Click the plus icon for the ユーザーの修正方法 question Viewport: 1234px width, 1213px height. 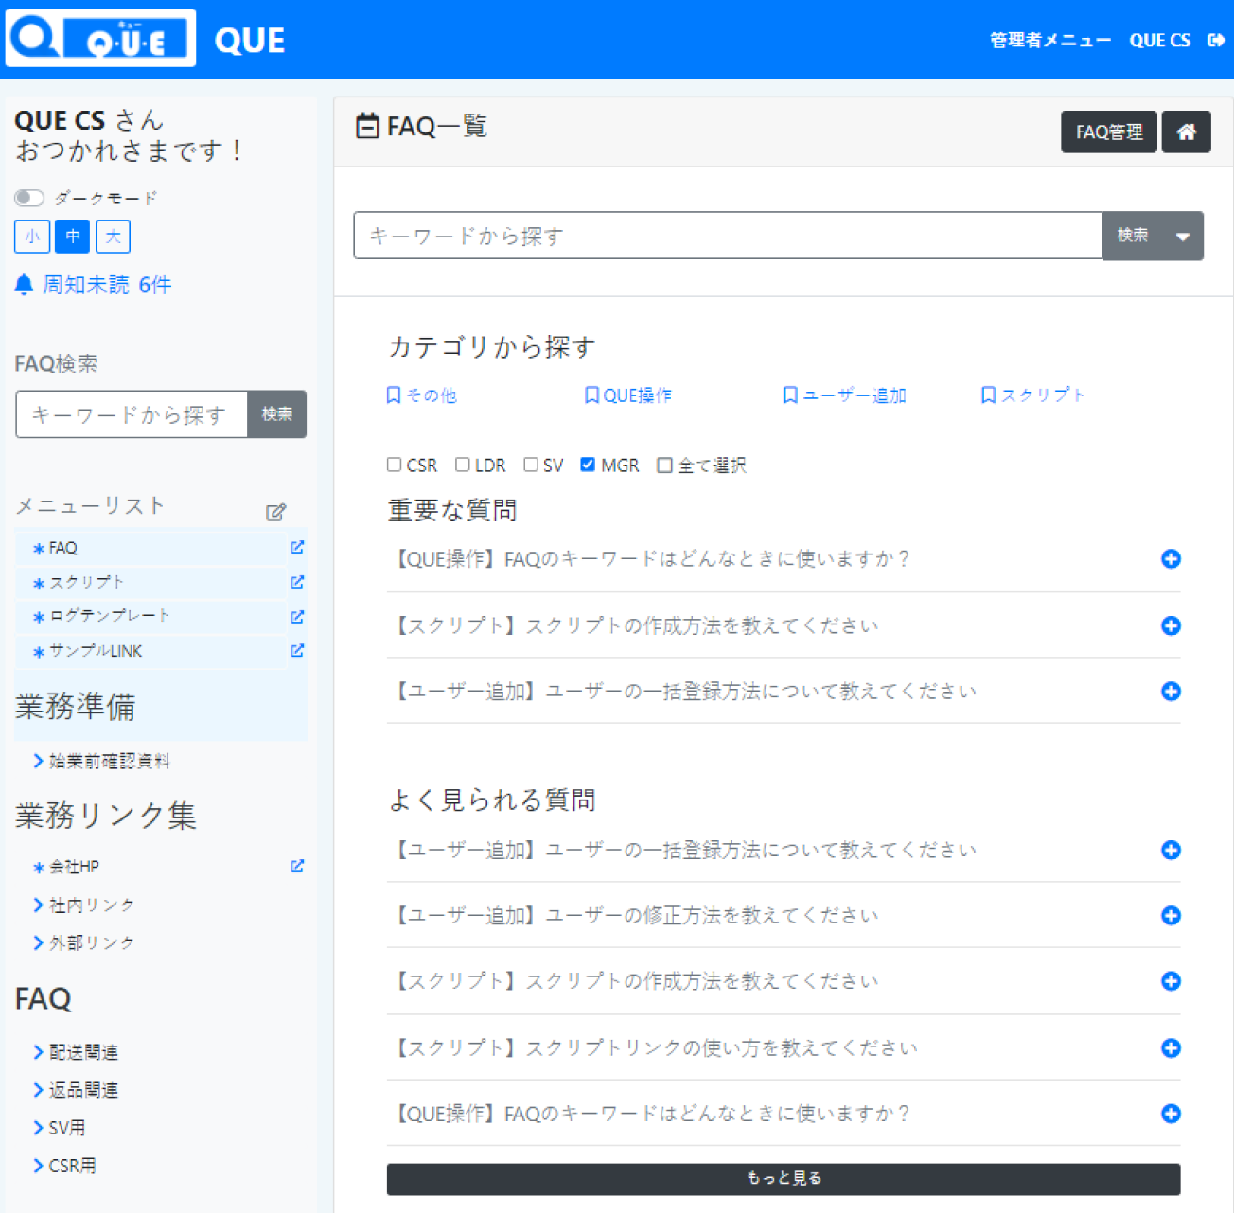[x=1171, y=916]
